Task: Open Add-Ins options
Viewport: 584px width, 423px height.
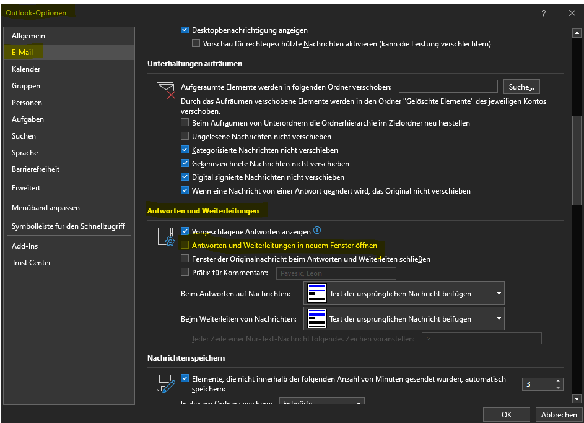Action: coord(69,246)
